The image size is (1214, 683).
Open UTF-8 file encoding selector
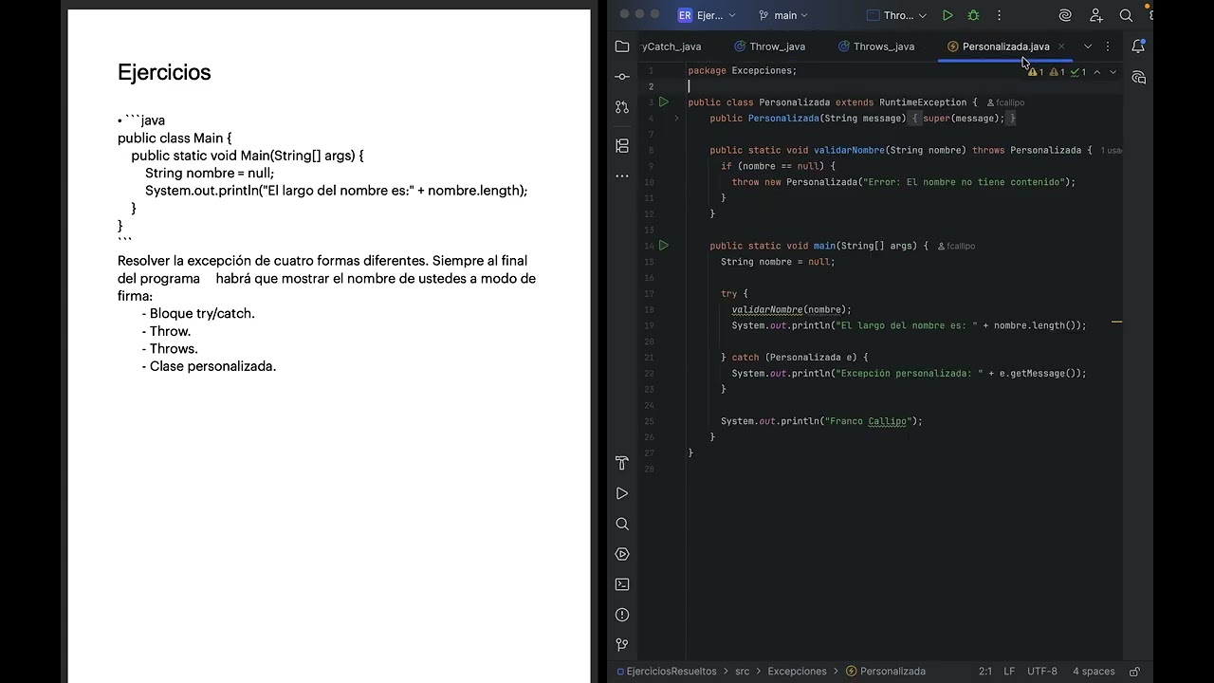pyautogui.click(x=1042, y=671)
